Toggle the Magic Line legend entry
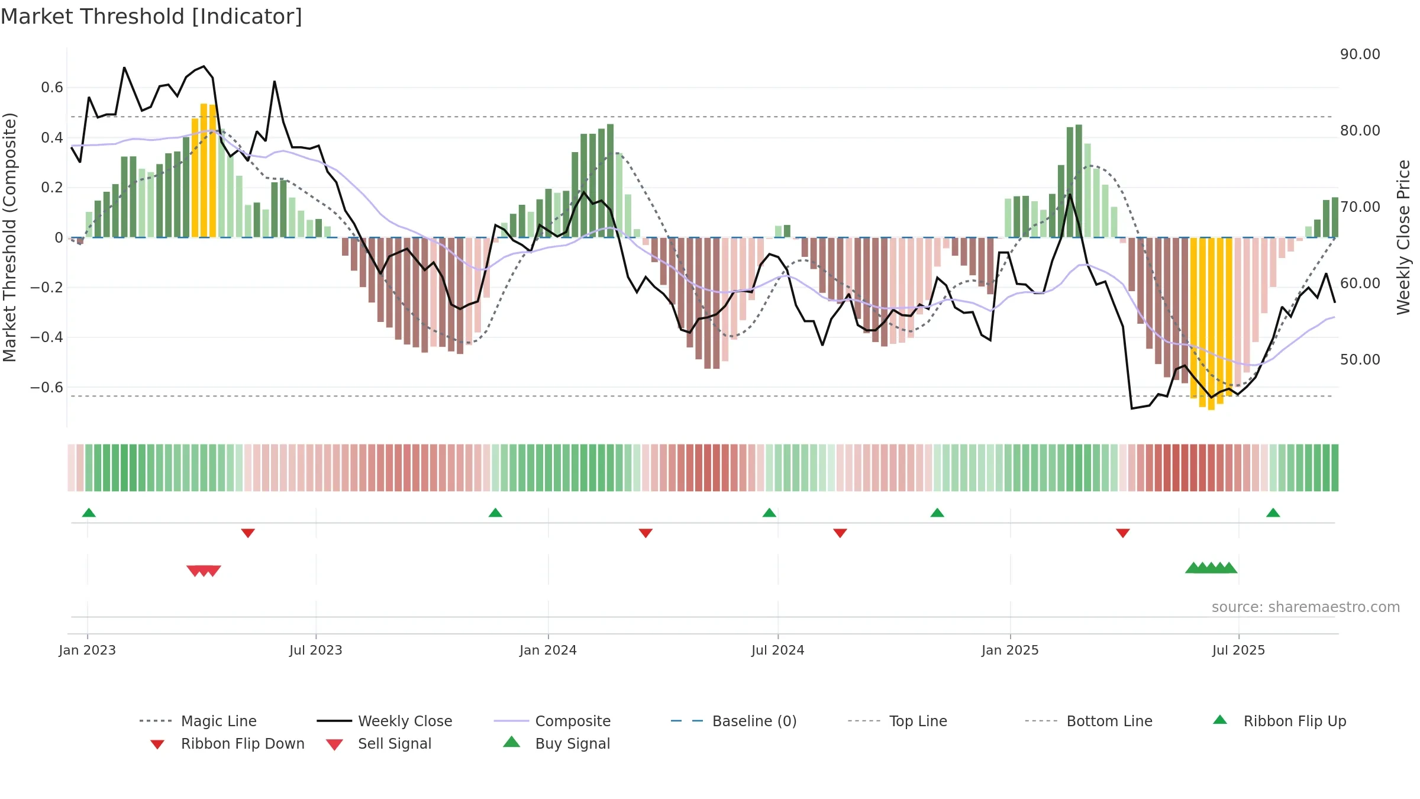Screen dimensions: 1420x799 coord(198,721)
